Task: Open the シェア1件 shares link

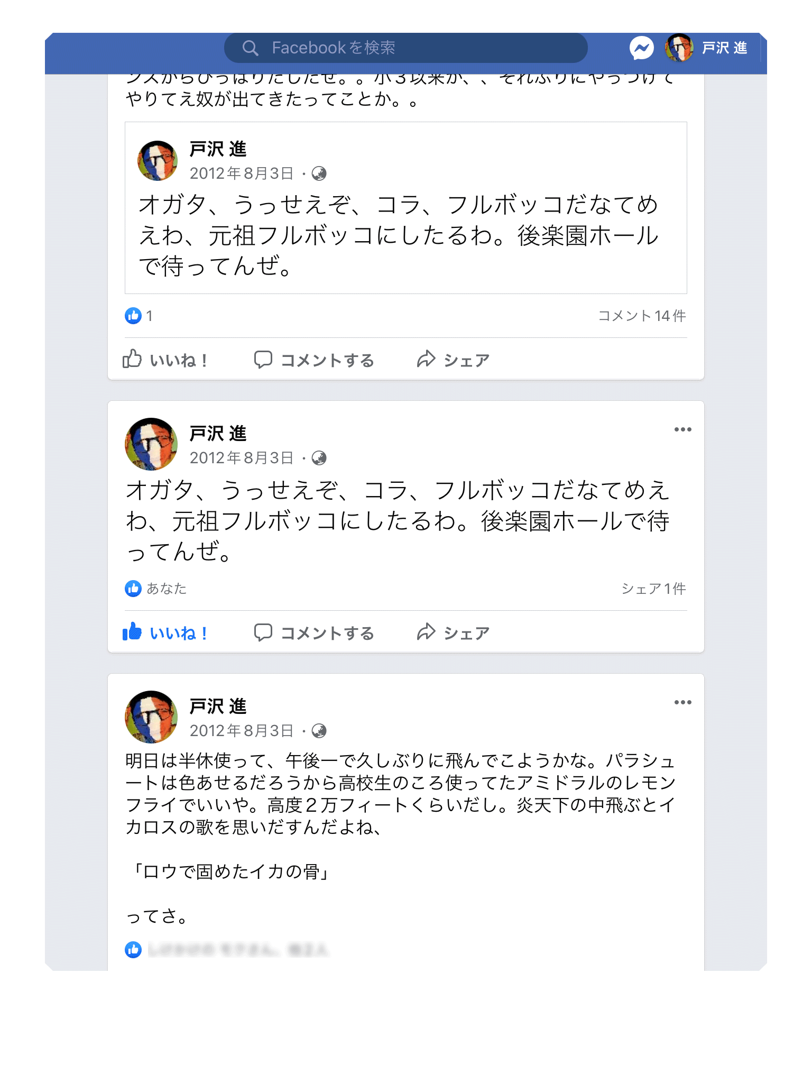Action: pyautogui.click(x=653, y=589)
